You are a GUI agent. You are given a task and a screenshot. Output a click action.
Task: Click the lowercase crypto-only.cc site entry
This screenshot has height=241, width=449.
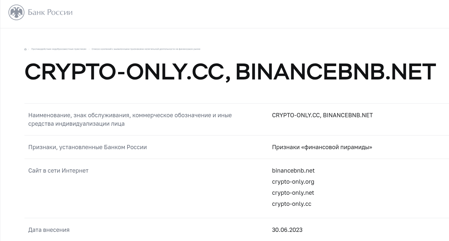[292, 204]
